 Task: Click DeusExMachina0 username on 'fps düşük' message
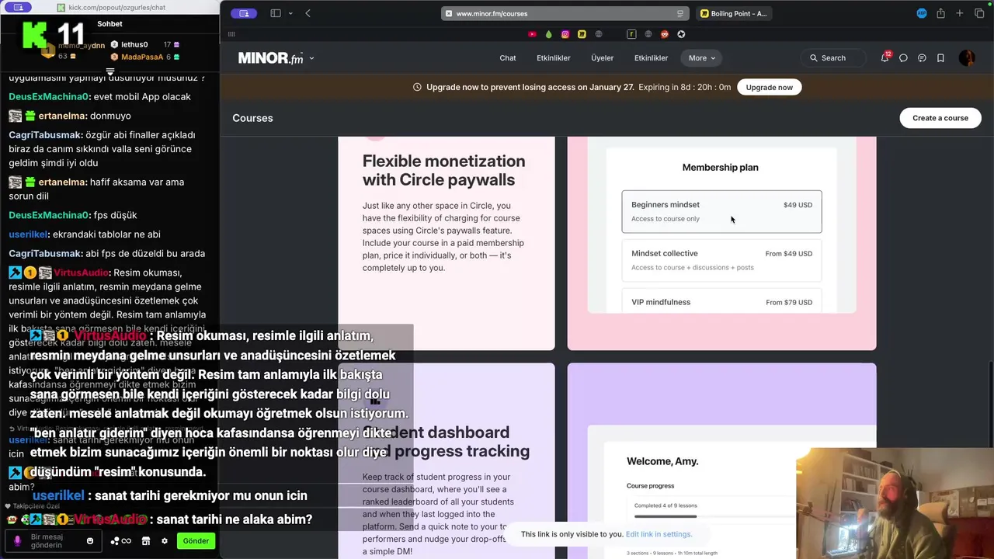[x=49, y=215]
